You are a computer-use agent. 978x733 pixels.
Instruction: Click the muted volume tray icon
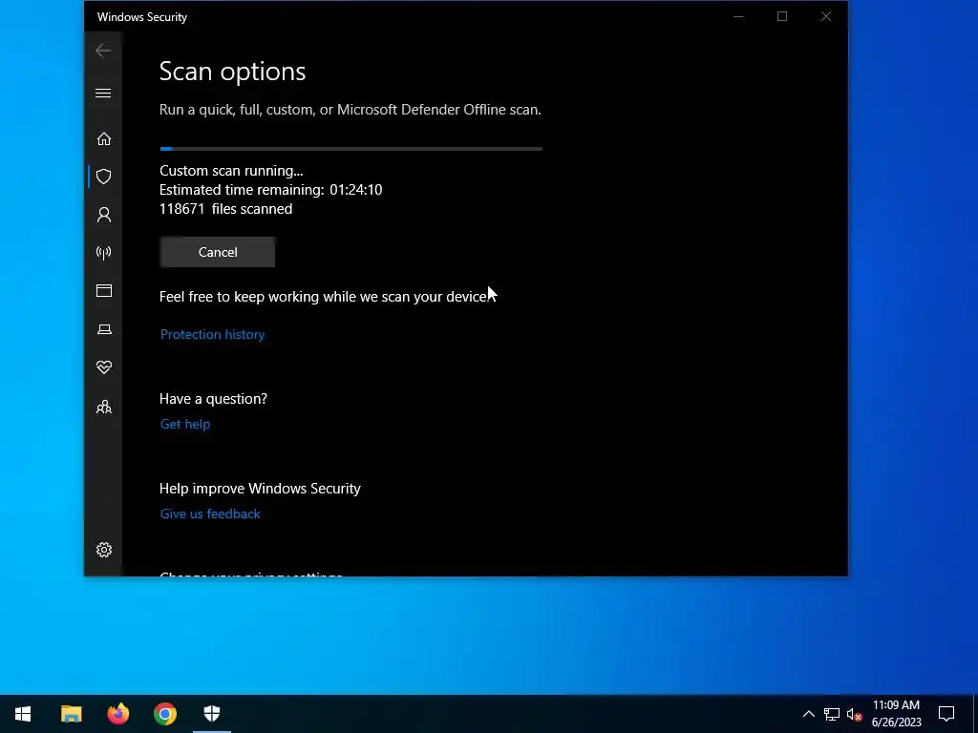tap(855, 714)
